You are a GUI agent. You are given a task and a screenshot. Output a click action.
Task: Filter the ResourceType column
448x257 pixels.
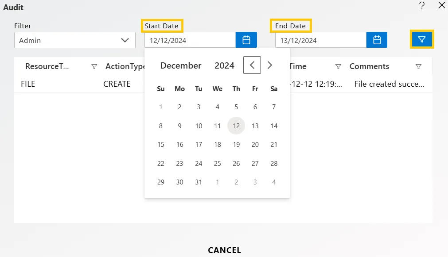(94, 66)
